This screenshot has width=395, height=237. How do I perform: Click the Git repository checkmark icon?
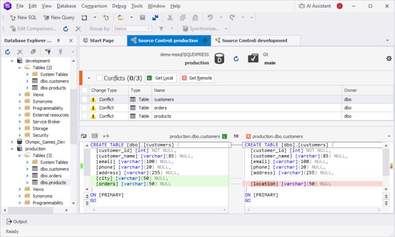click(x=253, y=59)
